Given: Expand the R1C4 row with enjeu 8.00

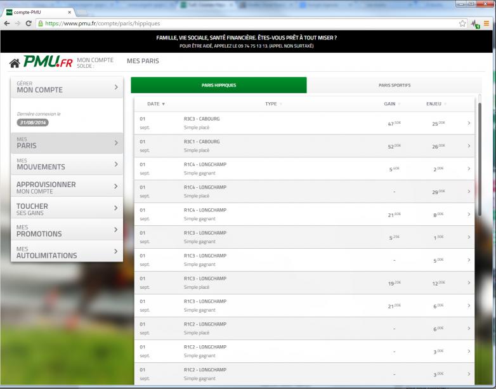Looking at the screenshot, I should click(x=469, y=214).
